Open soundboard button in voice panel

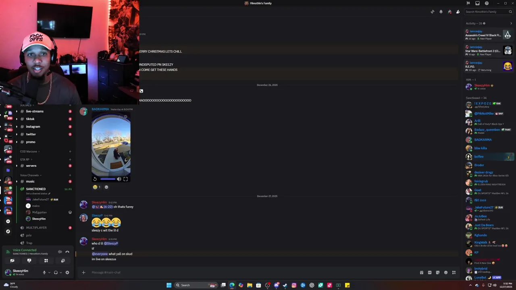(63, 261)
